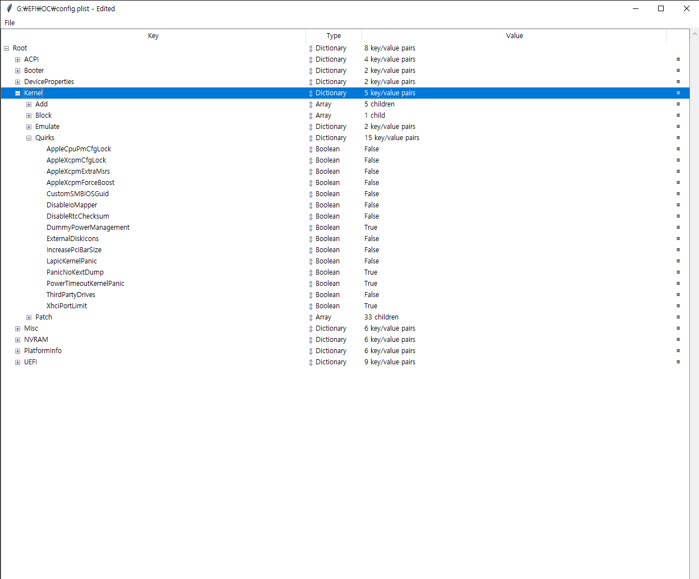The width and height of the screenshot is (699, 579).
Task: Click the handle icon on DummyPowerManagement row
Action: pos(678,228)
